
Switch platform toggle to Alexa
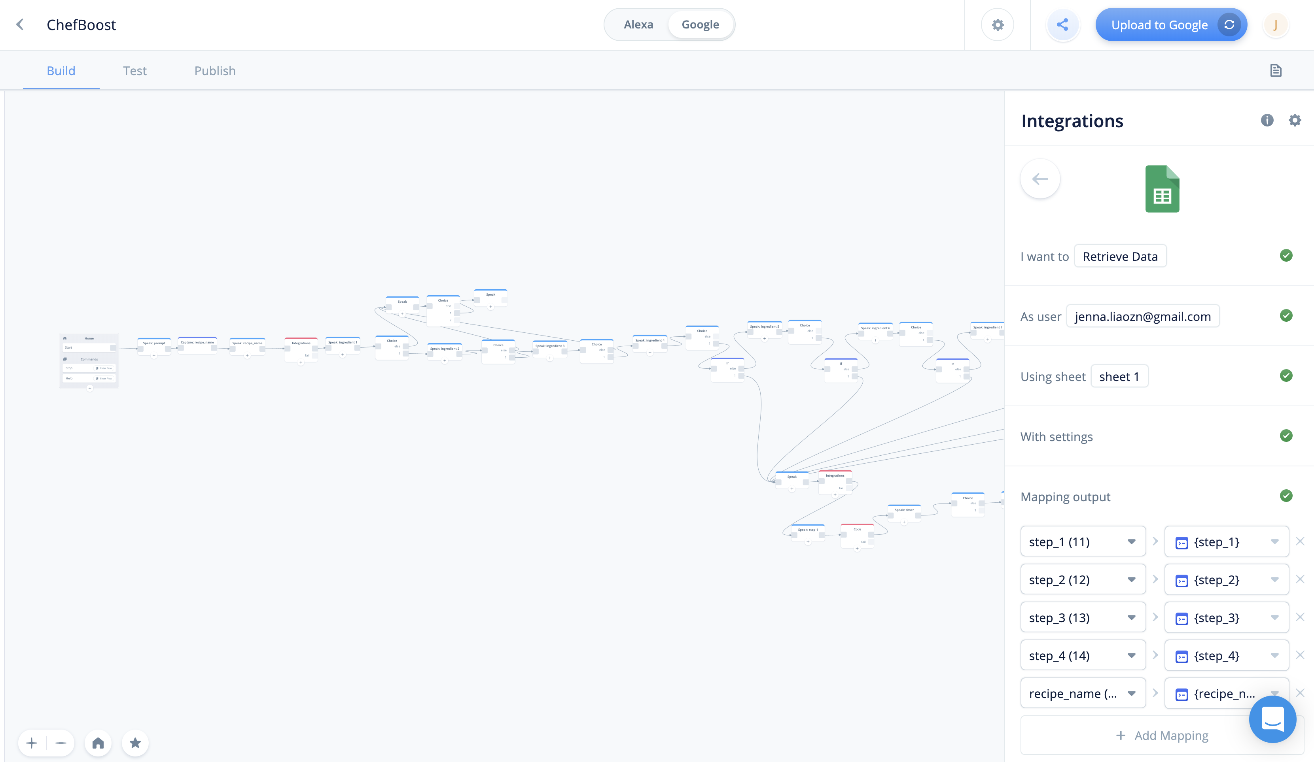pyautogui.click(x=638, y=25)
